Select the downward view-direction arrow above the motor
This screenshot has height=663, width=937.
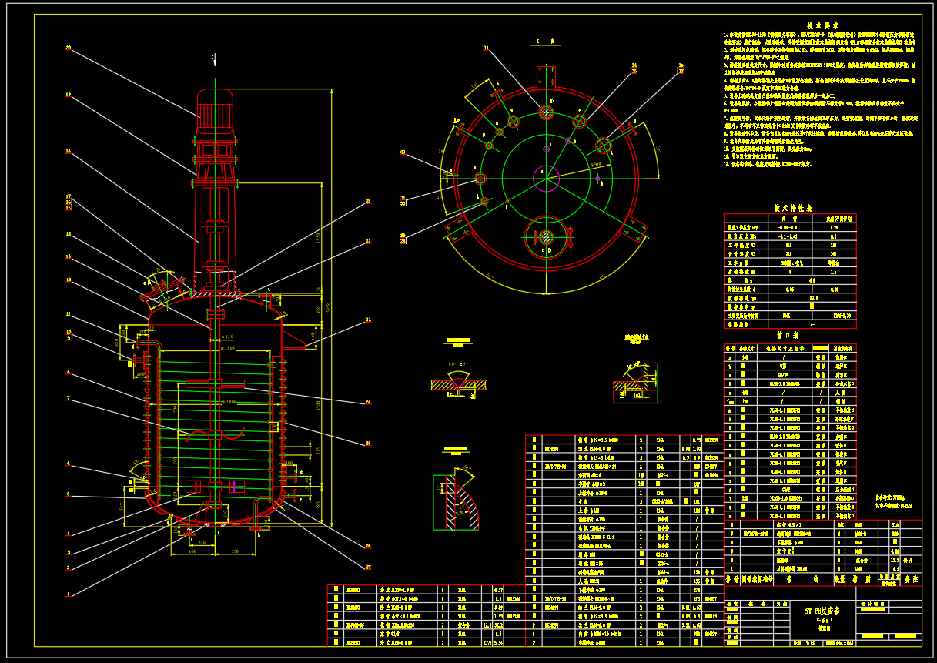point(215,59)
